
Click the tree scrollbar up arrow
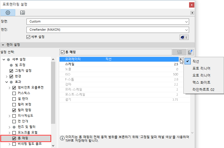53,59
